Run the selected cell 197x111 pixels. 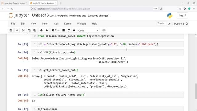[56, 30]
